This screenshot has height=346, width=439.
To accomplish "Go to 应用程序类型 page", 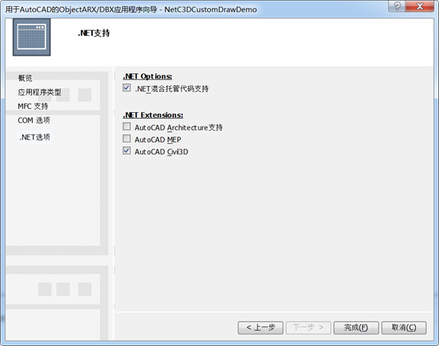I will (x=40, y=92).
